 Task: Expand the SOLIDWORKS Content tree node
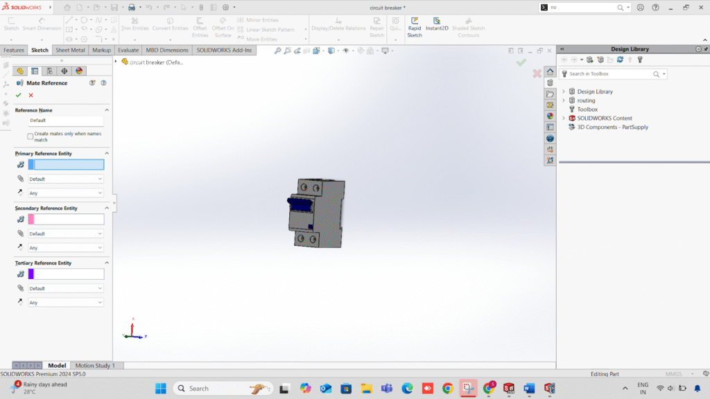pyautogui.click(x=564, y=118)
